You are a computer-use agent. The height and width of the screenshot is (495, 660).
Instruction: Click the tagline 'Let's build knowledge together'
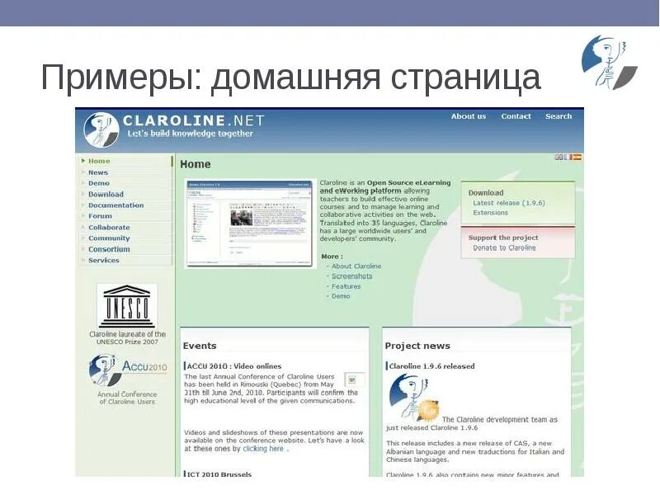click(x=190, y=134)
